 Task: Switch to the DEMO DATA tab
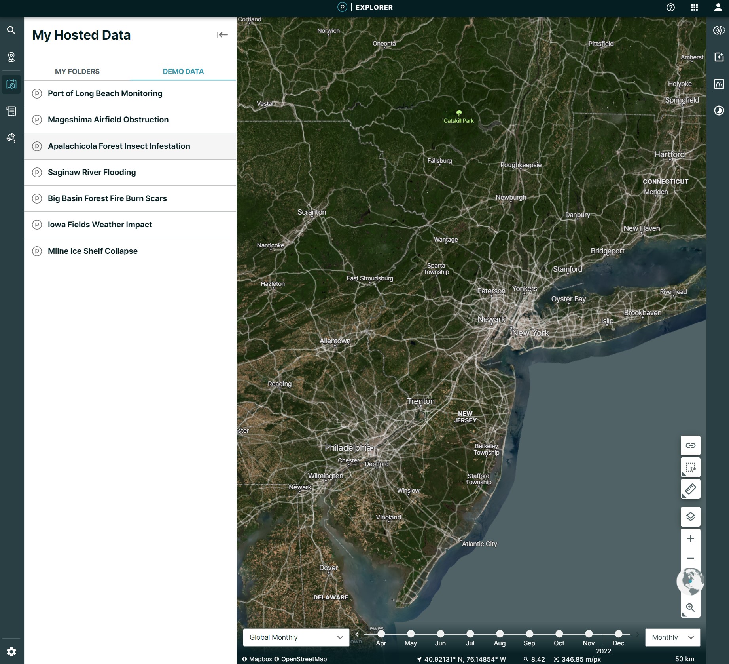pyautogui.click(x=183, y=72)
